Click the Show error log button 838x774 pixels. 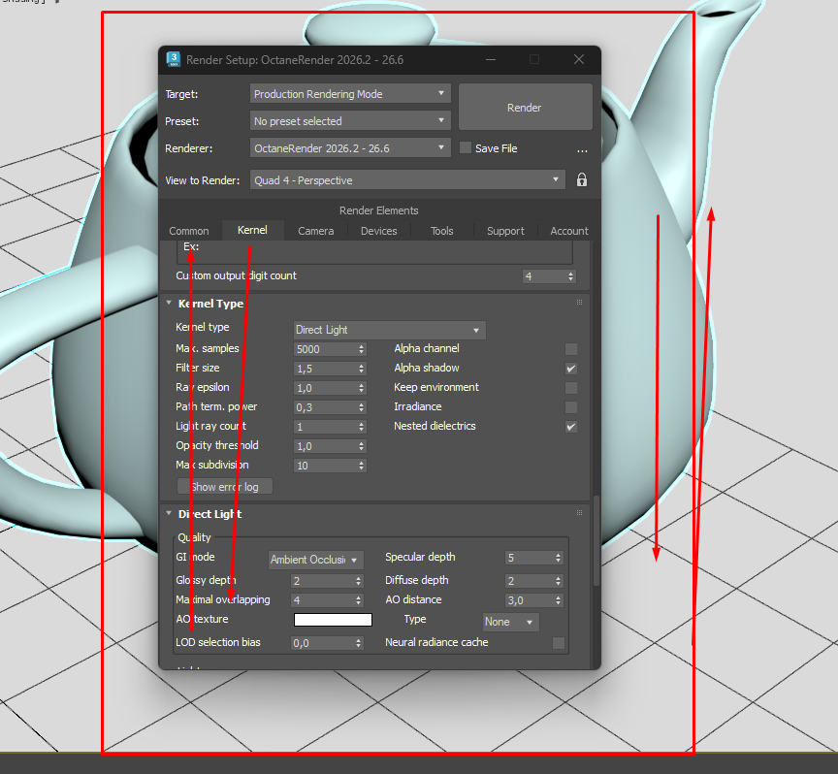(x=225, y=487)
